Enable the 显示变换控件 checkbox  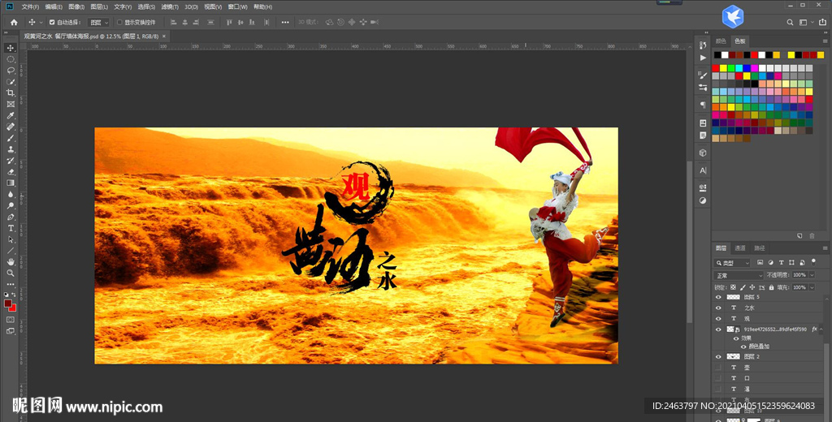pyautogui.click(x=120, y=22)
